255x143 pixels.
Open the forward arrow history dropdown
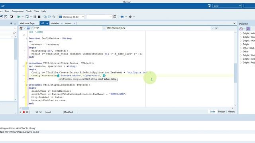(x=134, y=17)
